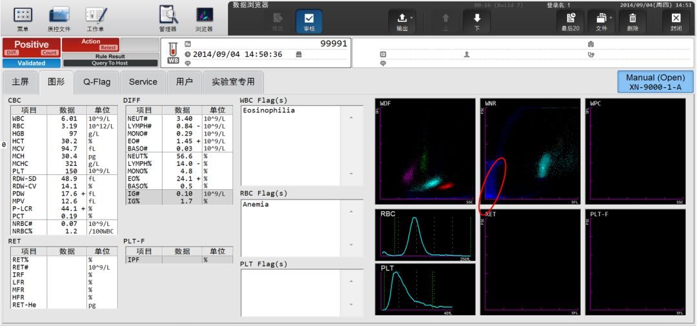Select the EO# value 1.45
697x326 pixels.
click(x=183, y=141)
